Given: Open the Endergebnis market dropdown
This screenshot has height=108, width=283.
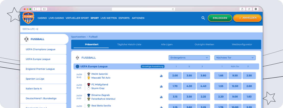Looking at the screenshot, I should tap(189, 58).
